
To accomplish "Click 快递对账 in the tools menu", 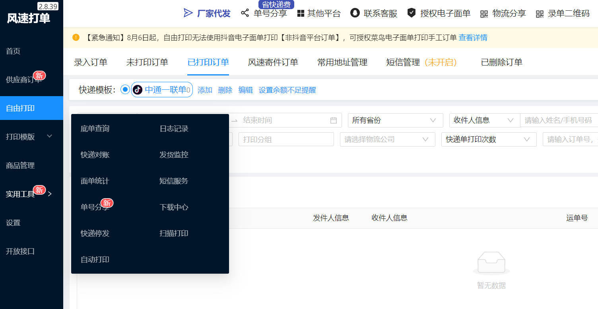I will (x=95, y=155).
